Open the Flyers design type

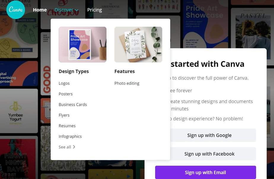click(64, 115)
